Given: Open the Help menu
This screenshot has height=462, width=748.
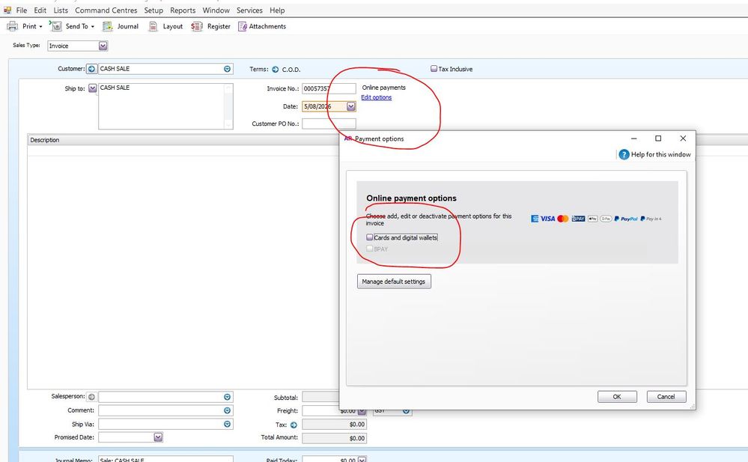Looking at the screenshot, I should tap(277, 10).
